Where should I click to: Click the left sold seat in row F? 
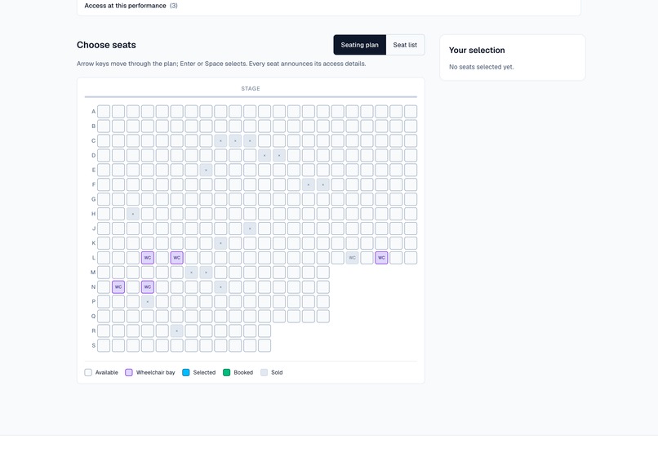pyautogui.click(x=309, y=184)
